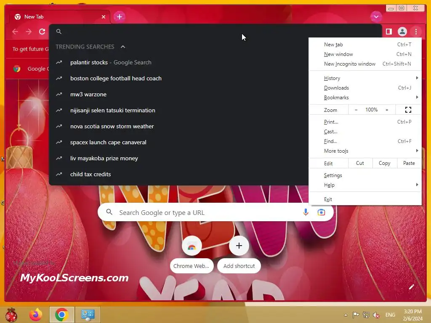Choose New tab from Chrome menu
This screenshot has height=323, width=431.
click(x=365, y=45)
